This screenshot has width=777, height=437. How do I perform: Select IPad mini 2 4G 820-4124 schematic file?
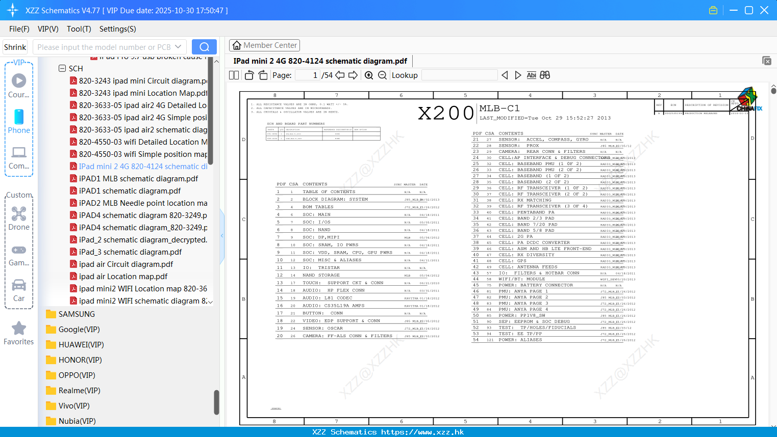point(139,166)
